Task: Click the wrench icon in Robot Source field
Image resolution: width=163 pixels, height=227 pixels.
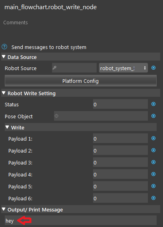Action: click(54, 68)
